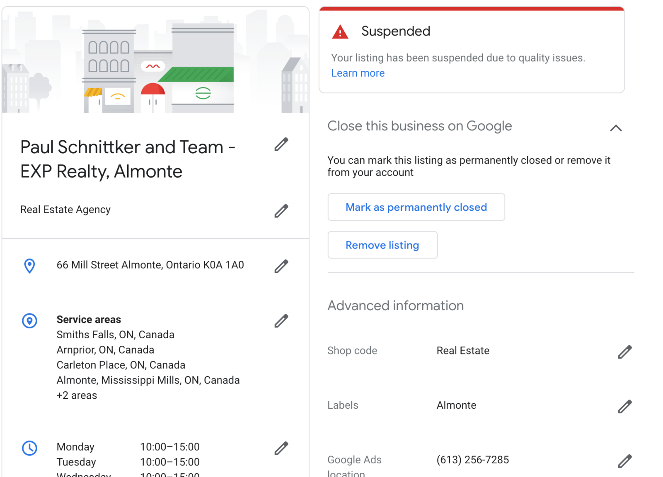
Task: Click the Suspended title text
Action: (395, 31)
